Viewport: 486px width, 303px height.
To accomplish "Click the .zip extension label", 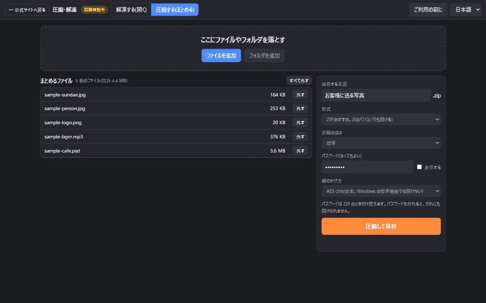I will click(437, 96).
